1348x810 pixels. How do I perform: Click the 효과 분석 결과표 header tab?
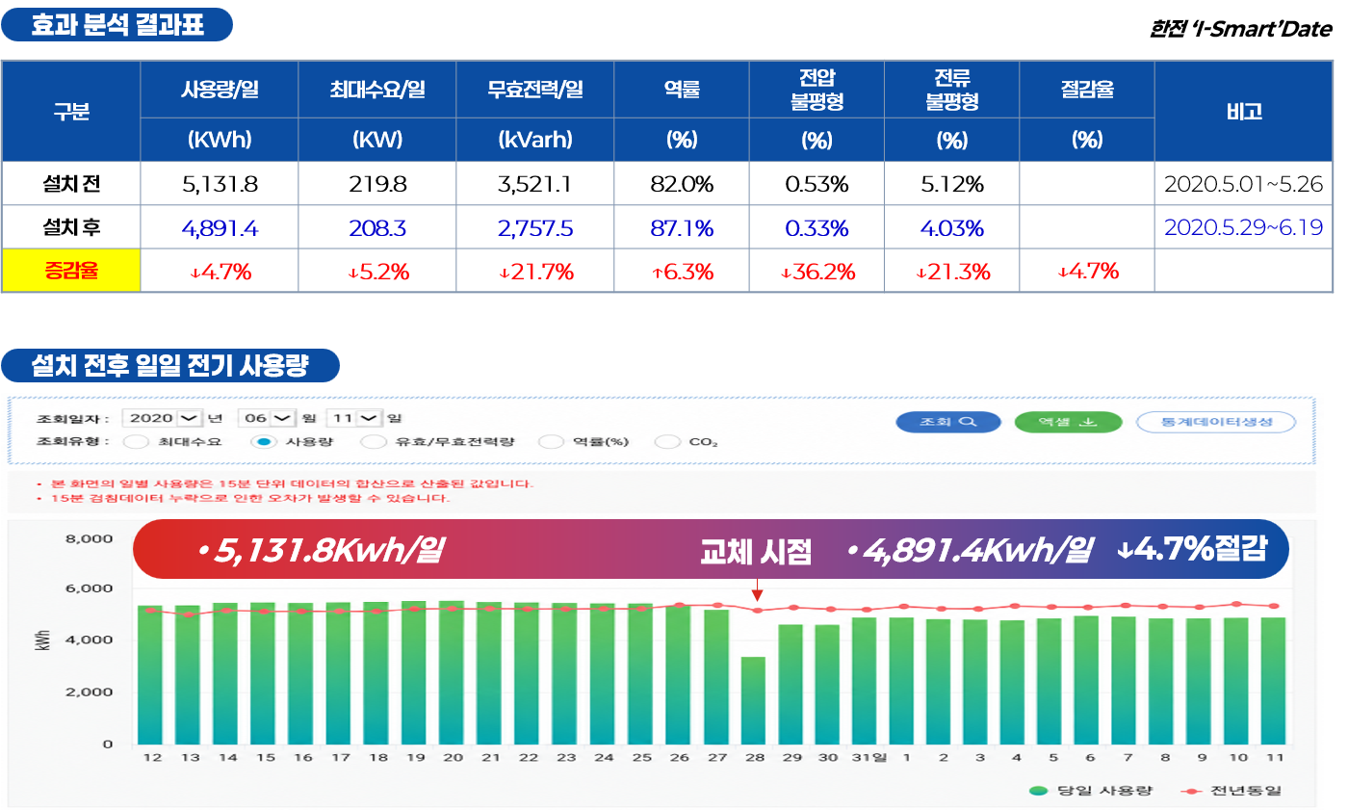coord(117,24)
